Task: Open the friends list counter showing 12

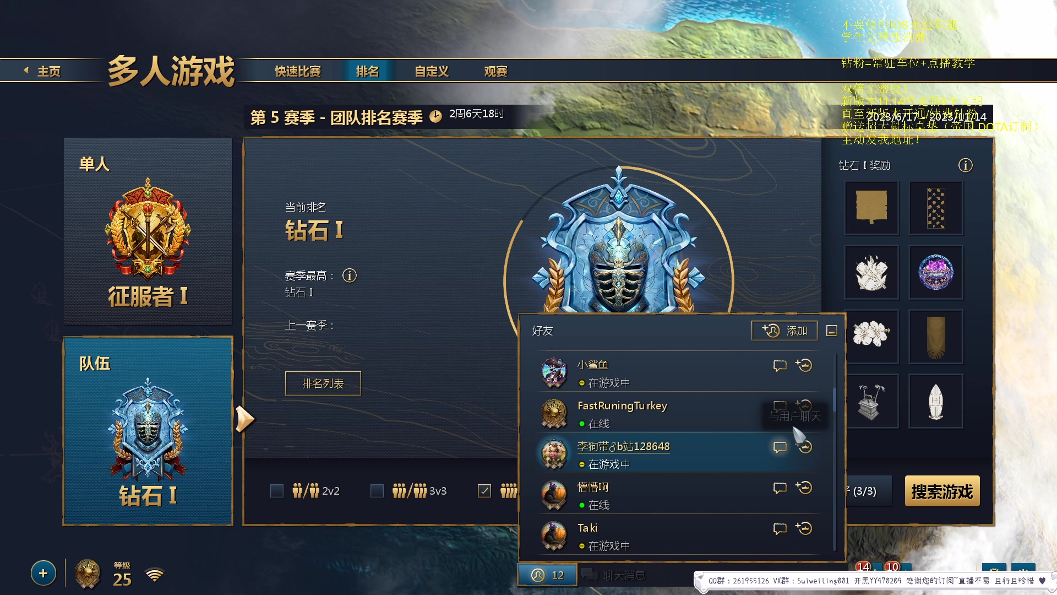Action: point(547,575)
